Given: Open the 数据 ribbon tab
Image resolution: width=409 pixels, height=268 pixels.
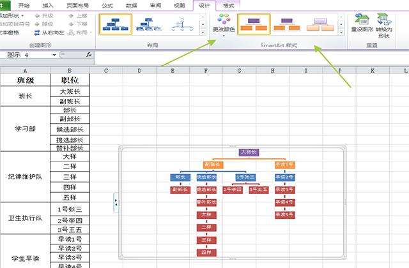Looking at the screenshot, I should pyautogui.click(x=131, y=6).
